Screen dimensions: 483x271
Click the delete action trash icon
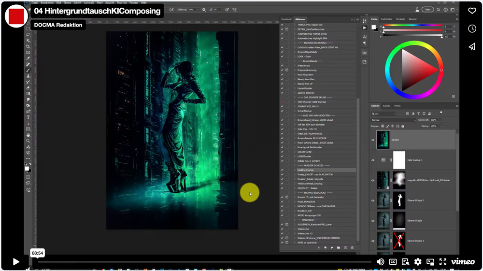(x=352, y=248)
